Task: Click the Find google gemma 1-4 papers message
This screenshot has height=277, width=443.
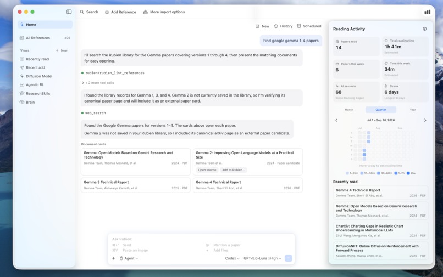Action: (291, 41)
